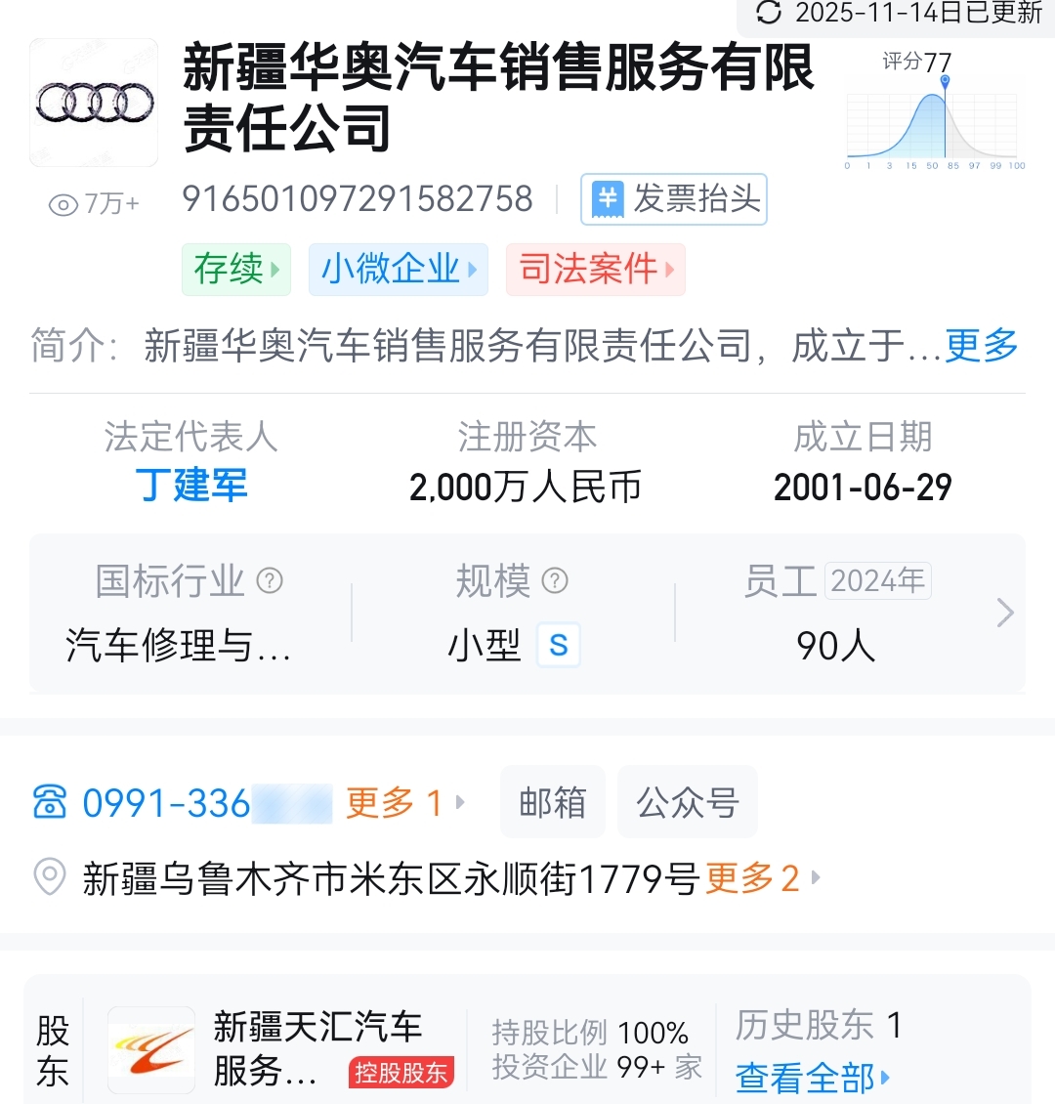Expand the 小微企业 tag
Screen dimensions: 1055x1104
tap(399, 270)
